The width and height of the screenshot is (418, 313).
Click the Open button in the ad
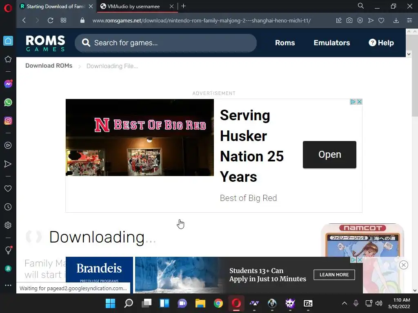[x=329, y=154]
